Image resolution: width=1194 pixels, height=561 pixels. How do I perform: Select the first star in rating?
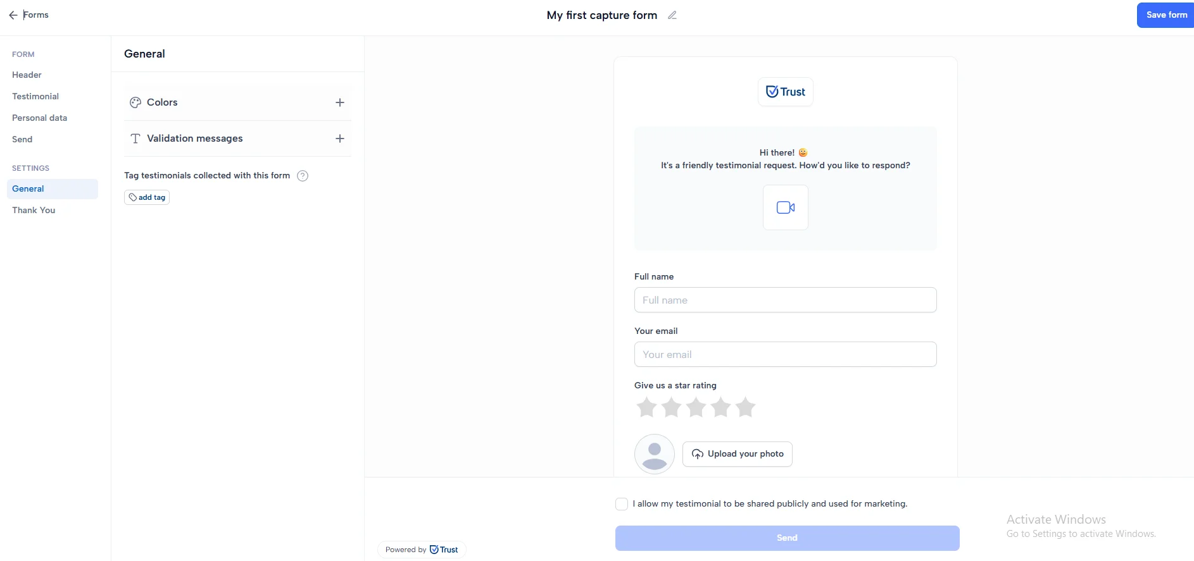(x=646, y=407)
